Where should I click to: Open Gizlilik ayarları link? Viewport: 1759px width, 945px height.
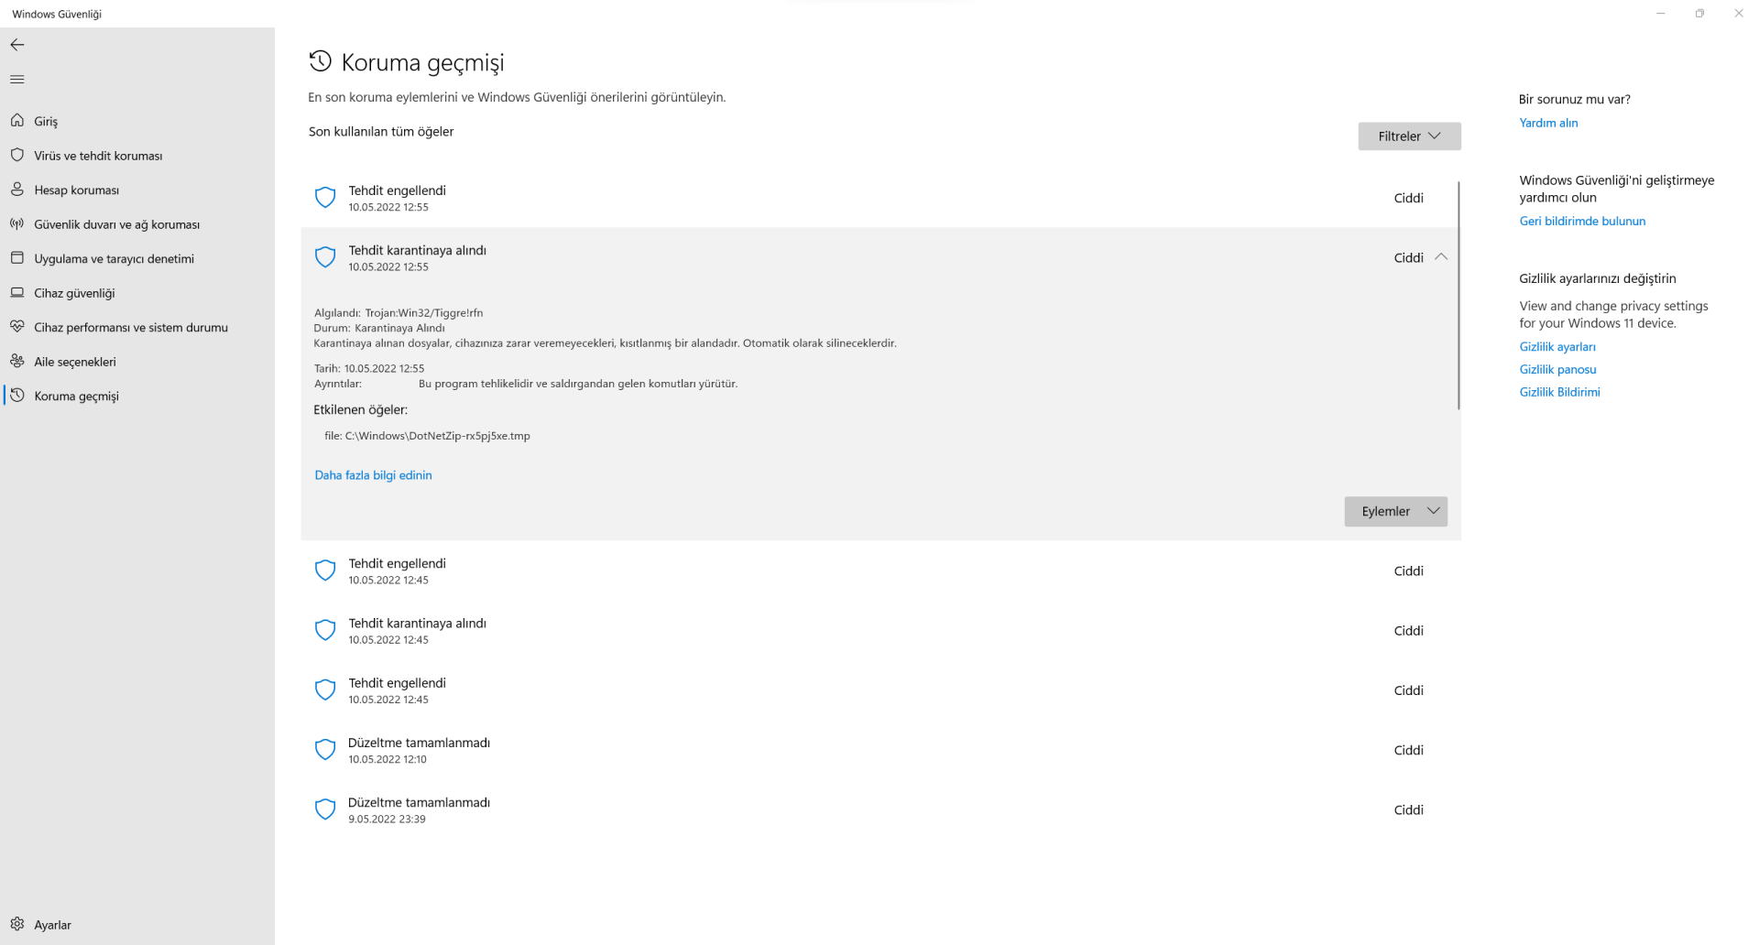(x=1557, y=347)
